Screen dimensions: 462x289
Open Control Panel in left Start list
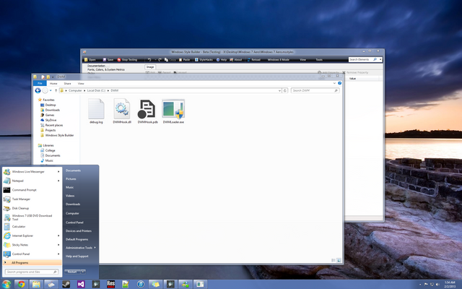32,254
